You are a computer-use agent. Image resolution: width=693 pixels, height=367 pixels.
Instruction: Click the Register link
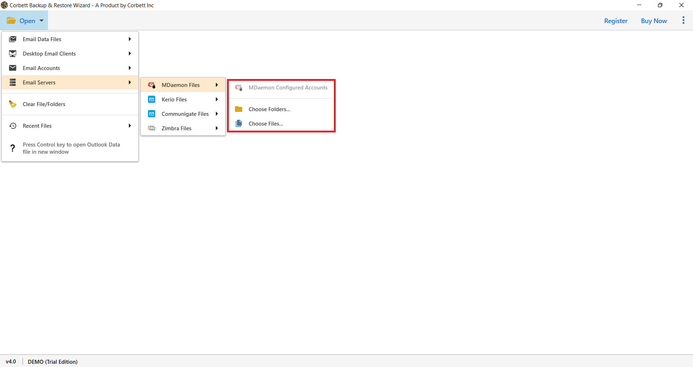coord(616,21)
